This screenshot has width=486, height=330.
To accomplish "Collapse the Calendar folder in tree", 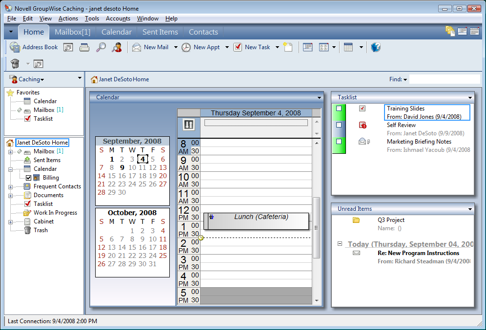I will click(x=10, y=169).
